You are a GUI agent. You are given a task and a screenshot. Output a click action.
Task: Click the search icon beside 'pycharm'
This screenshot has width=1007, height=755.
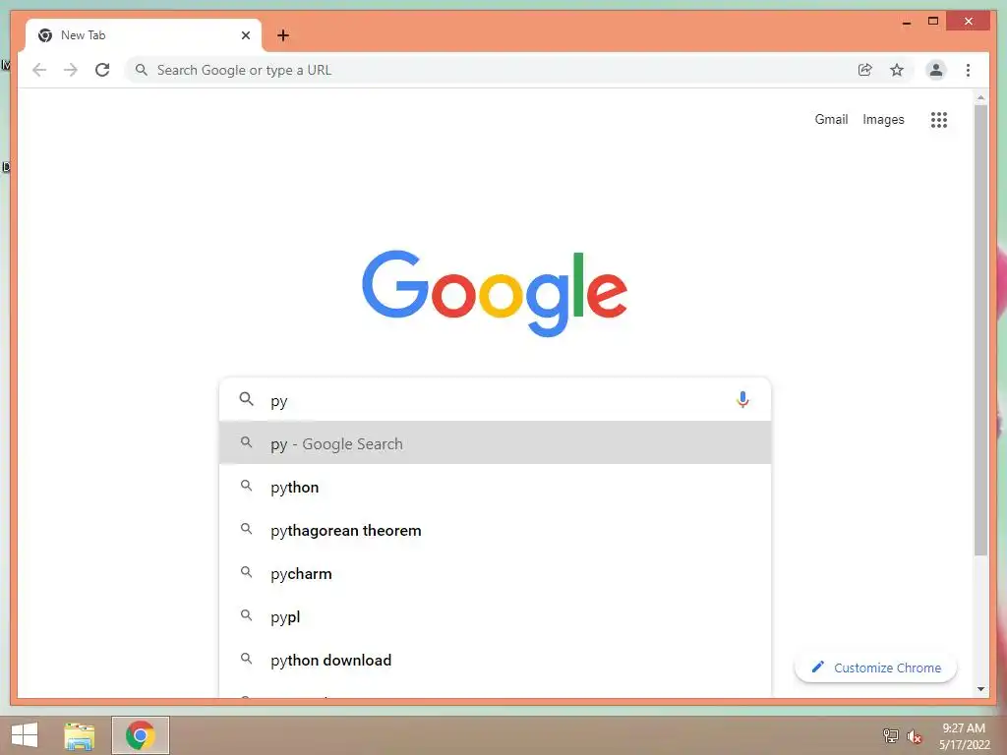click(x=246, y=572)
